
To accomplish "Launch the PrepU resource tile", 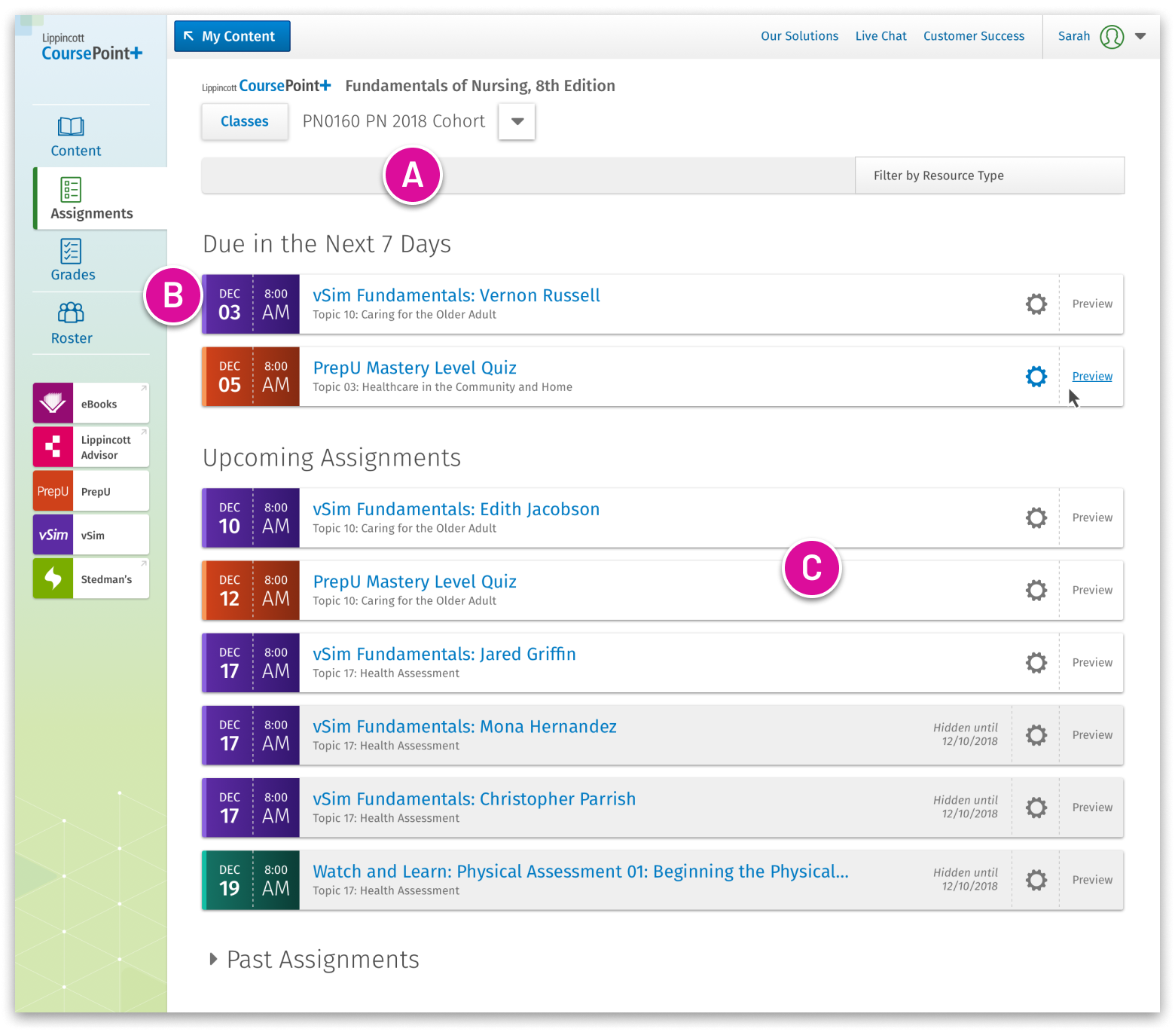I will 91,491.
